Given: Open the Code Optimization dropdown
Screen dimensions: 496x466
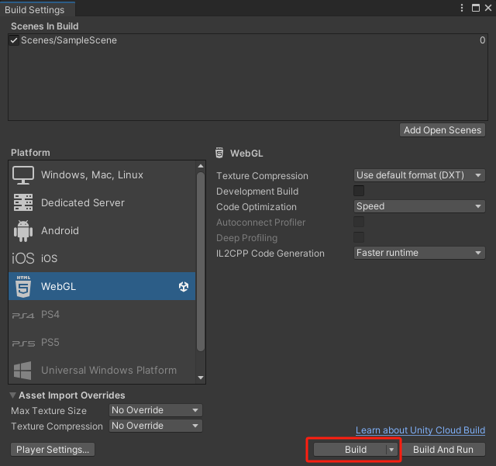Looking at the screenshot, I should [419, 207].
